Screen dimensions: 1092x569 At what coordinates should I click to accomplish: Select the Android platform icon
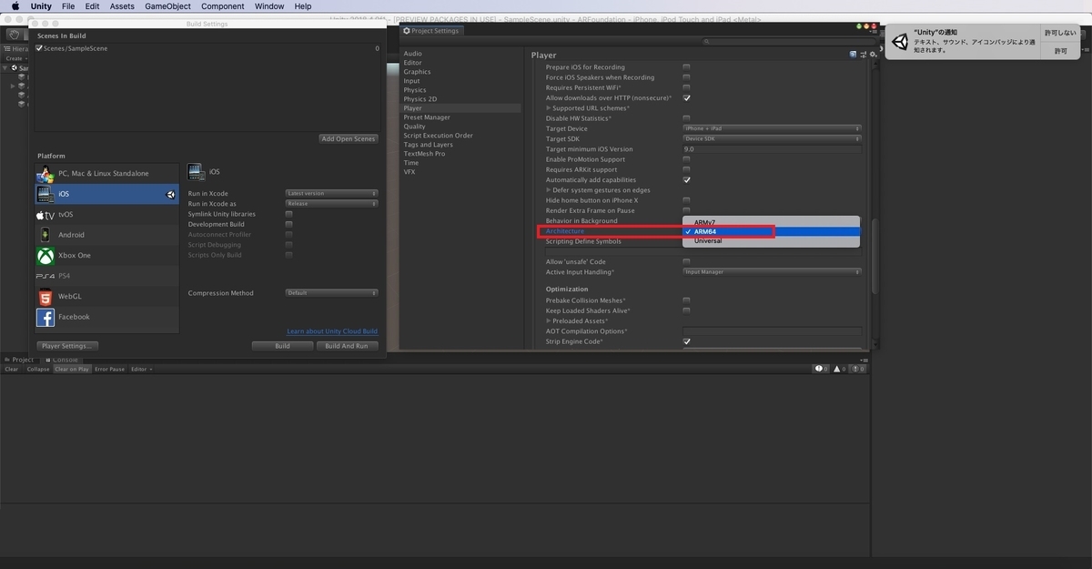pyautogui.click(x=45, y=235)
